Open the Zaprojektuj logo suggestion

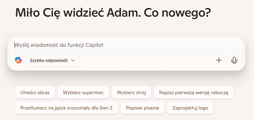(190, 108)
